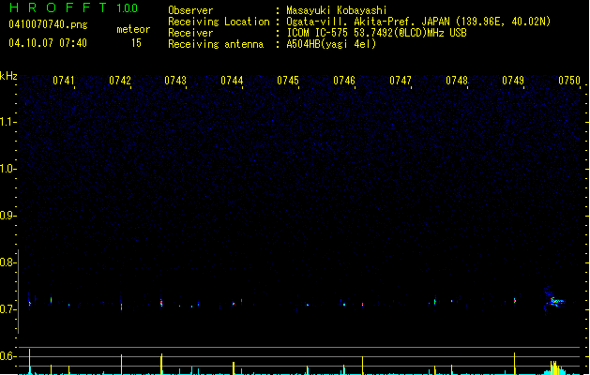Screen dimensions: 590x375
Task: Click the 0743 time marker
Action: [175, 81]
